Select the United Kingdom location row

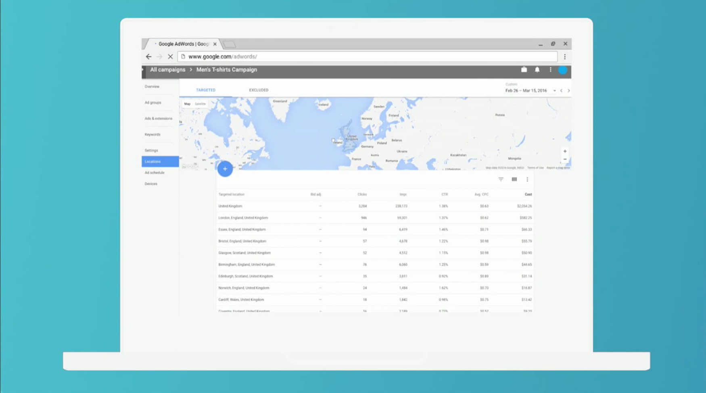[x=375, y=206]
